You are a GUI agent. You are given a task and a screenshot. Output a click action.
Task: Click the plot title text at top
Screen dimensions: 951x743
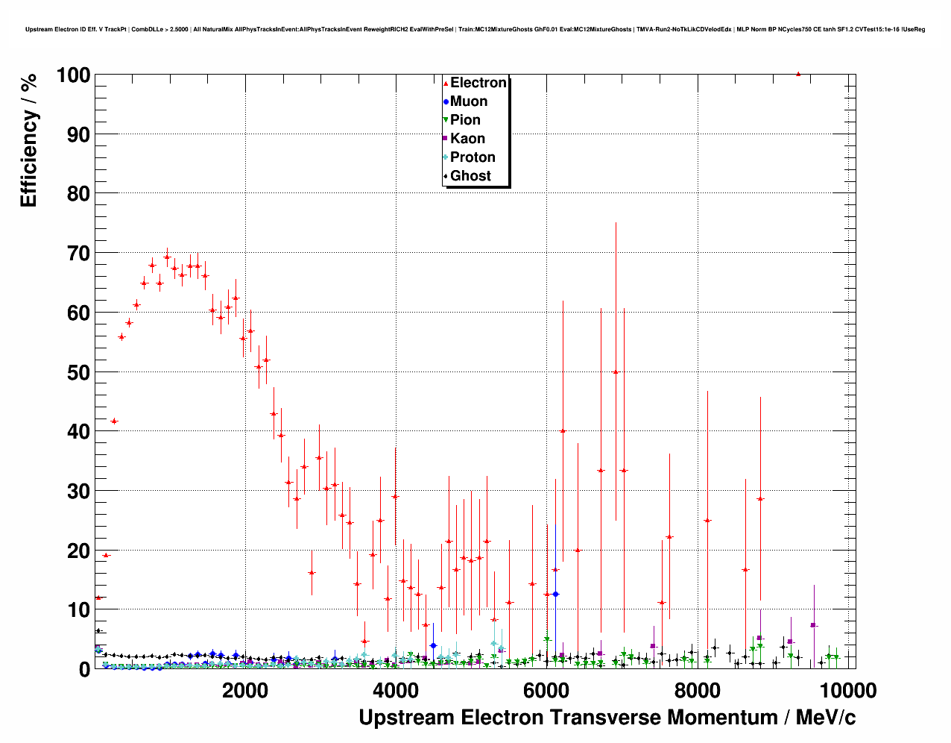tap(475, 29)
